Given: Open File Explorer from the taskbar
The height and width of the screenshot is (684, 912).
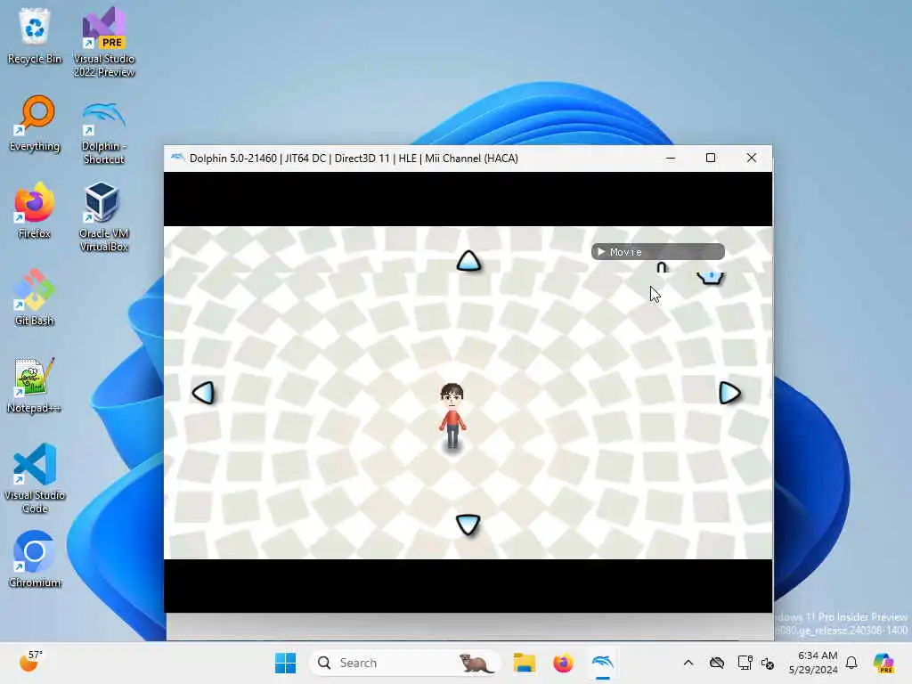Looking at the screenshot, I should pos(524,663).
